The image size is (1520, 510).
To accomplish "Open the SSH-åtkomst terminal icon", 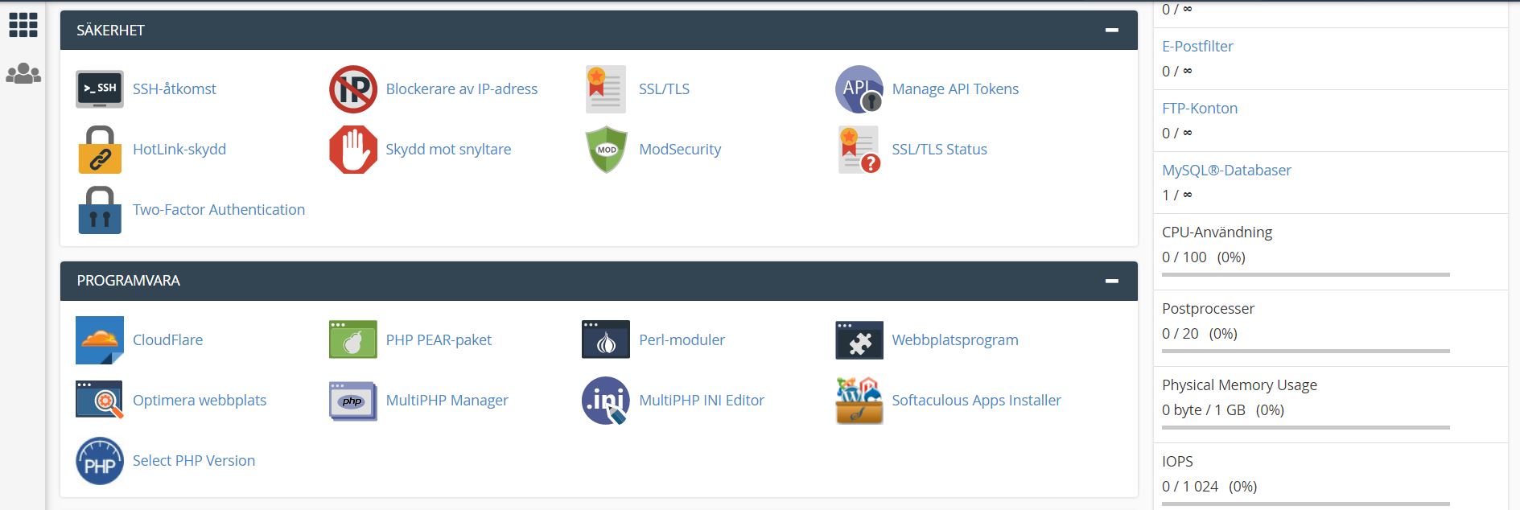I will (99, 89).
